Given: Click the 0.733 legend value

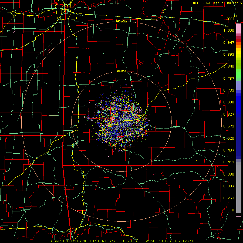Looking at the screenshot, I should click(229, 90).
